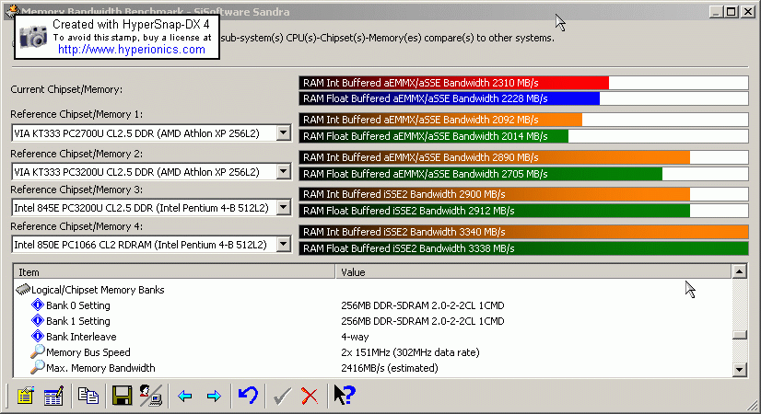Click the Bank 1 value 256MB DDR-SDRAM
Screen dimensions: 761x414
click(423, 321)
